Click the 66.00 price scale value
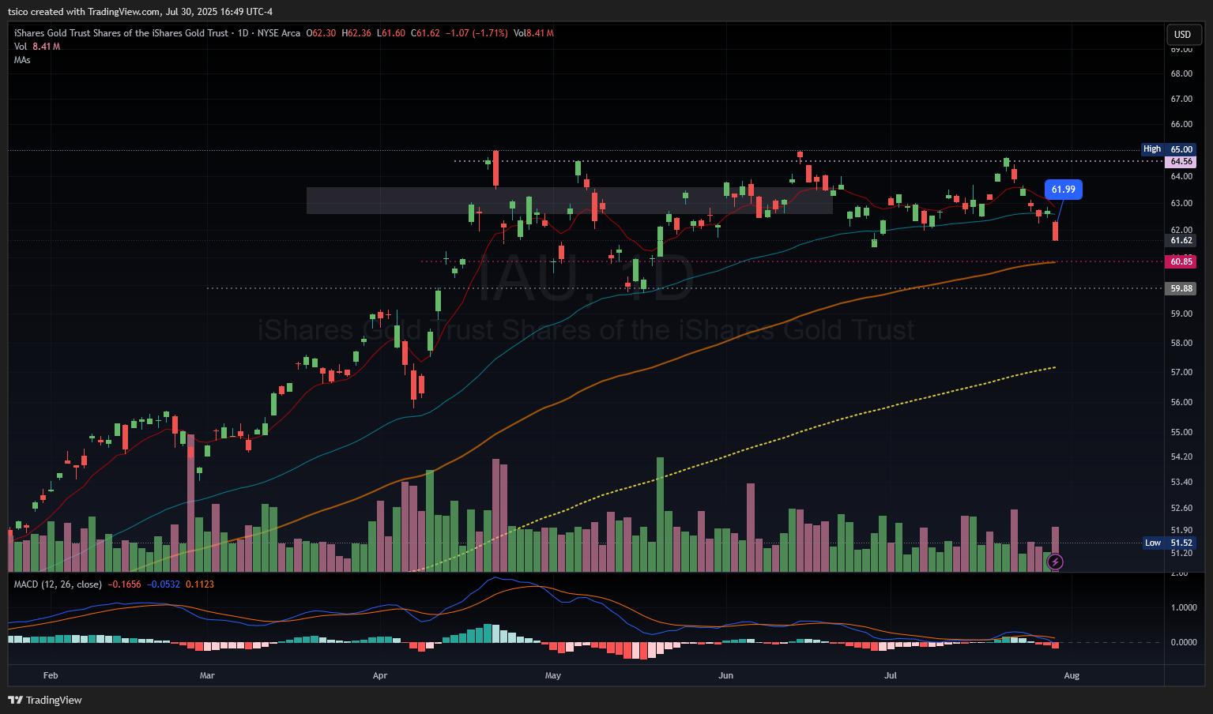Viewport: 1213px width, 714px height. pyautogui.click(x=1181, y=124)
